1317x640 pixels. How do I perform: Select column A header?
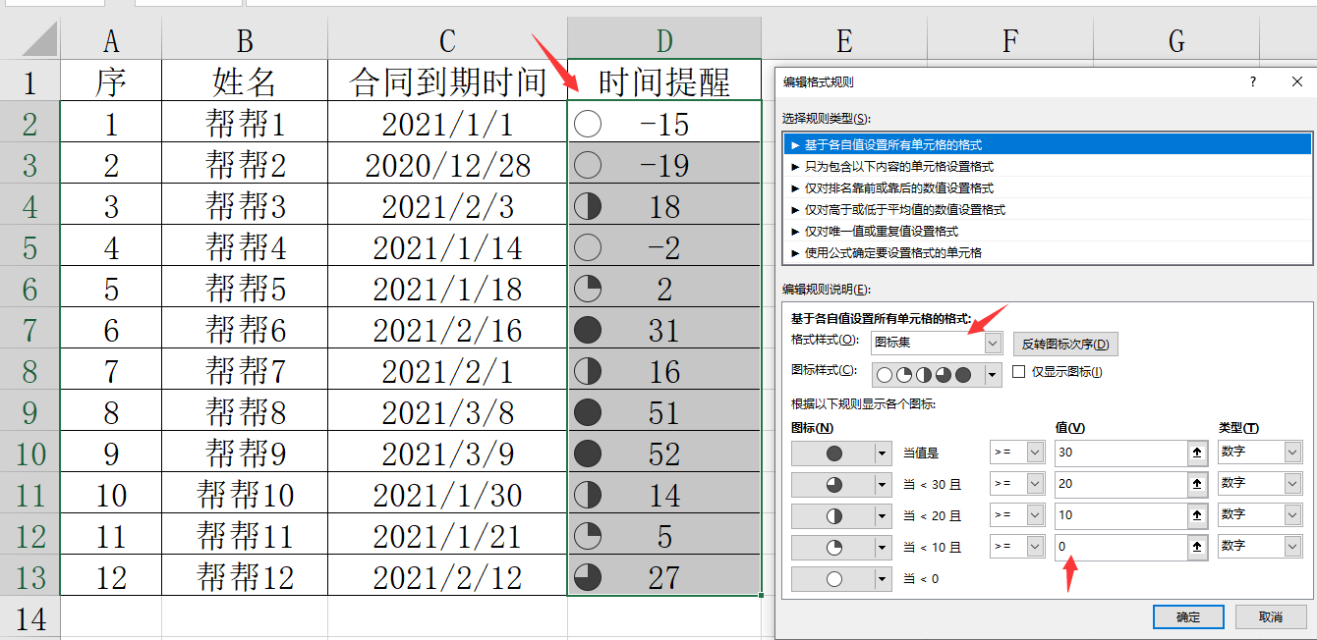click(x=111, y=40)
